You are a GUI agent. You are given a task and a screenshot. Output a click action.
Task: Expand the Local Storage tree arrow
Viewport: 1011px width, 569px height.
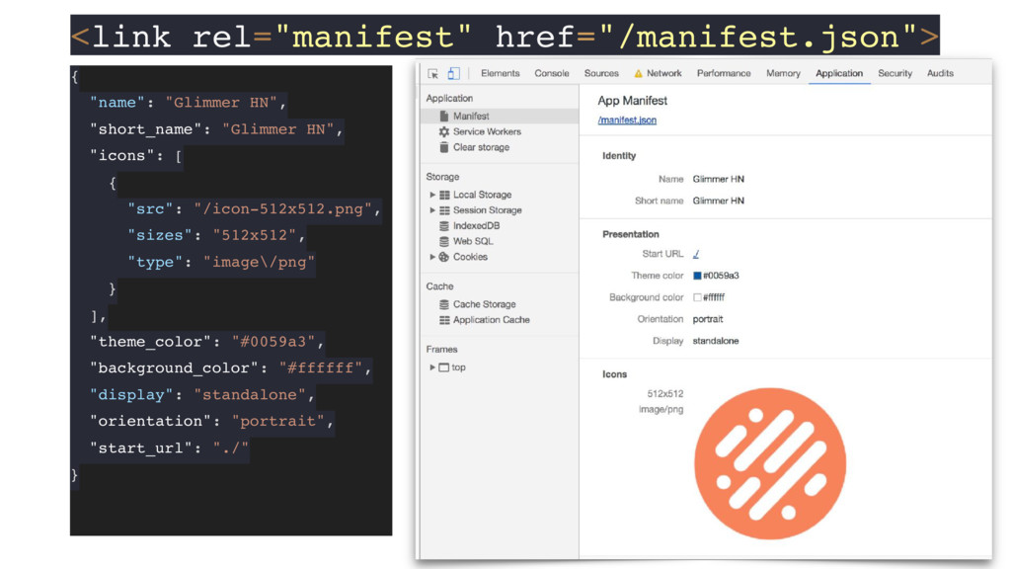tap(432, 195)
